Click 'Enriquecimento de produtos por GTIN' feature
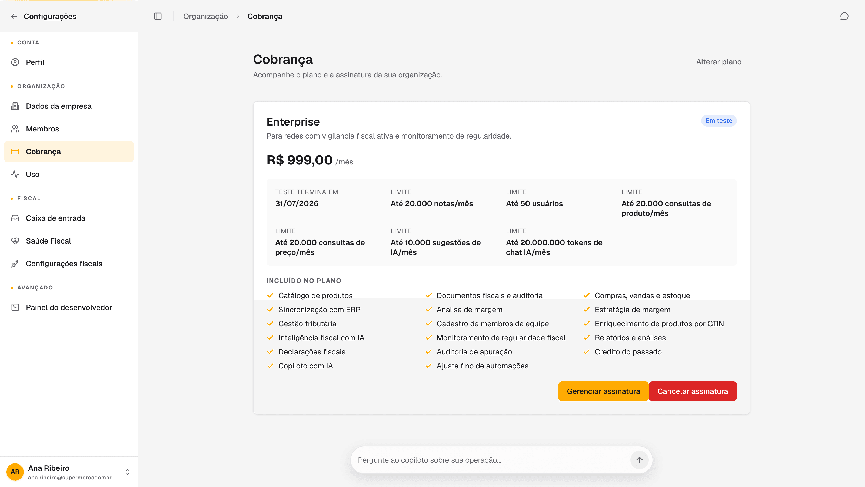The height and width of the screenshot is (487, 865). (x=660, y=324)
